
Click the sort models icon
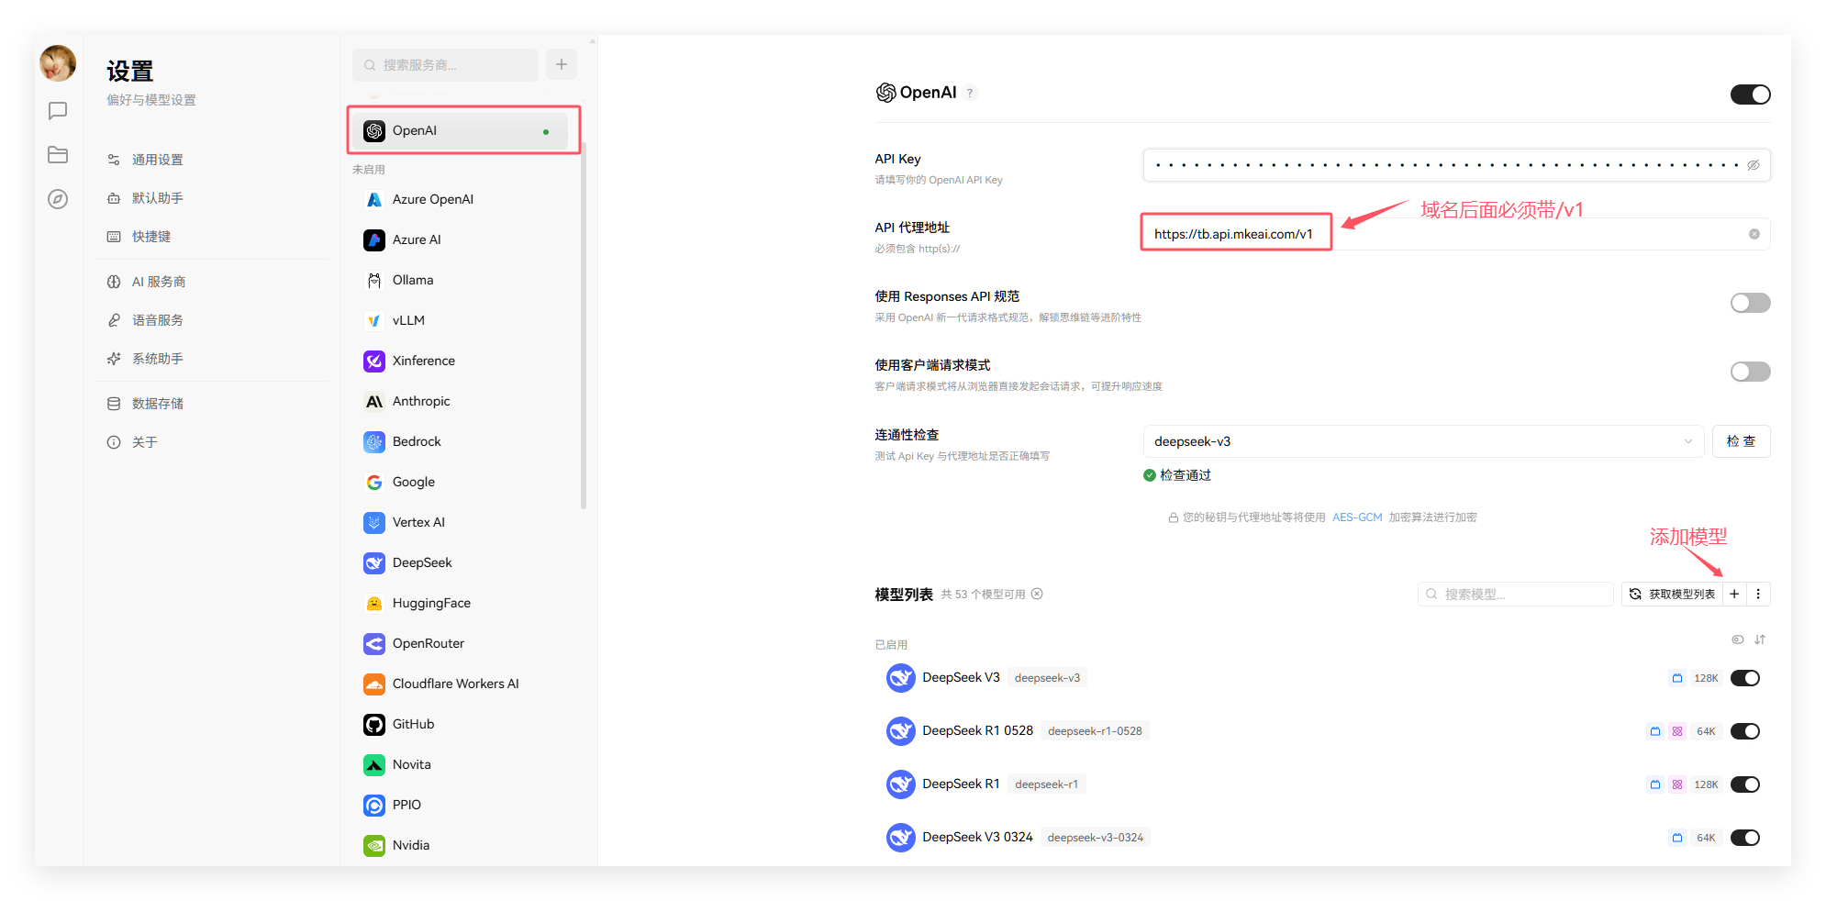(1761, 640)
